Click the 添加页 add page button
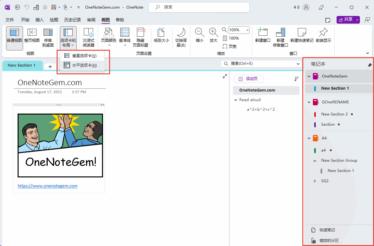 point(249,79)
